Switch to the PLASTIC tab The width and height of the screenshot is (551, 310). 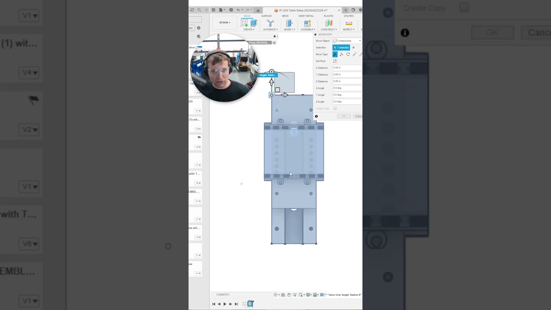point(328,16)
